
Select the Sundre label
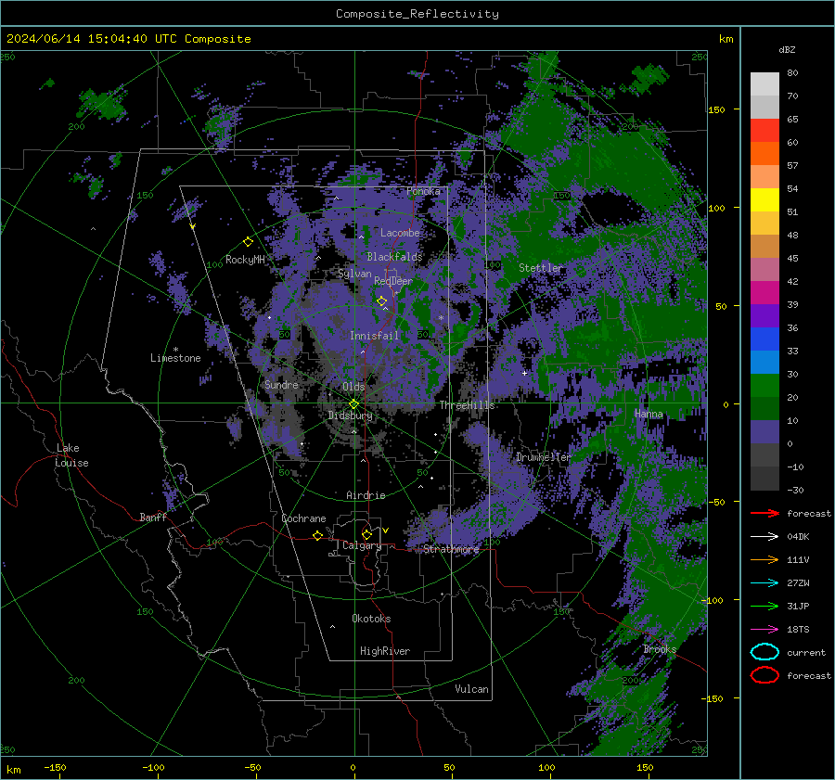point(281,385)
